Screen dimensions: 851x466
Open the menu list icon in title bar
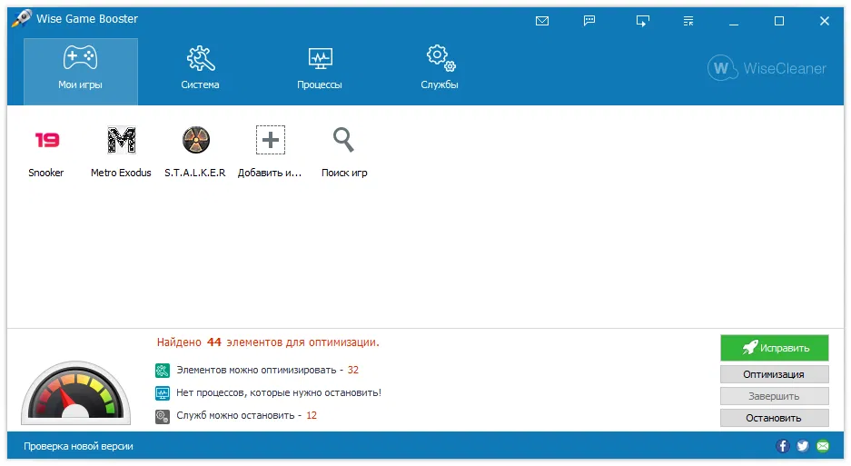[688, 21]
